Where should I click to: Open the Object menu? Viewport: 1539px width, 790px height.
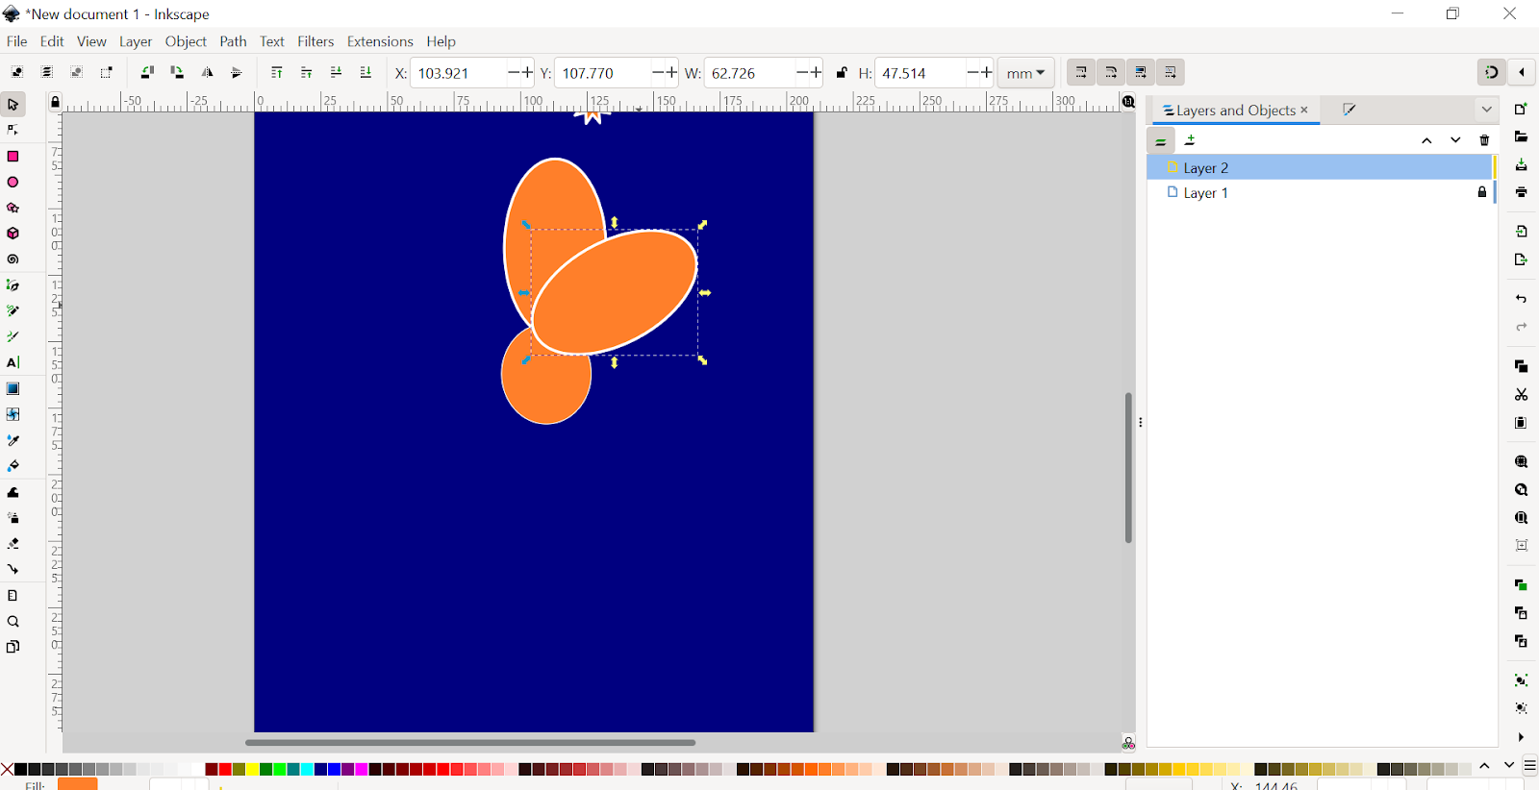tap(186, 41)
